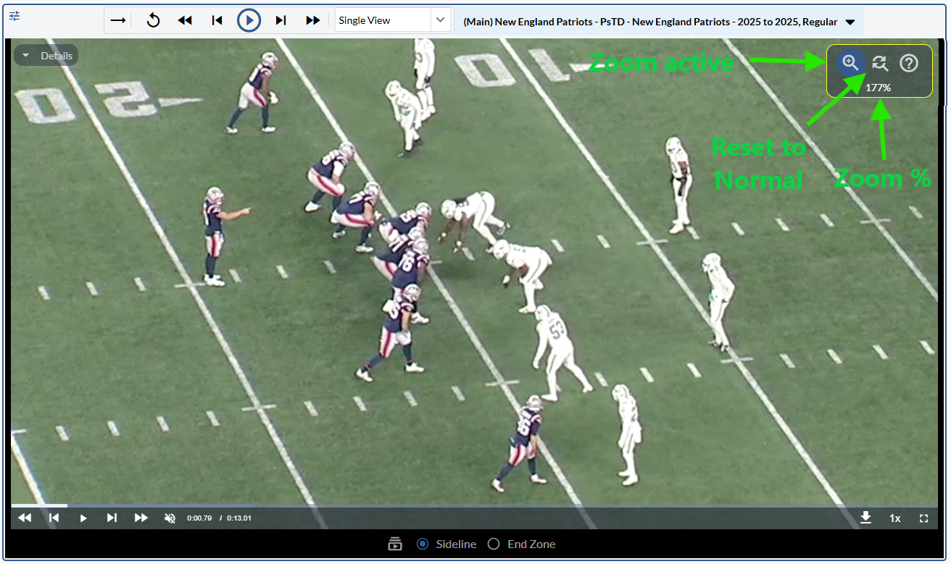This screenshot has width=951, height=564.
Task: Click fast forward in the top toolbar
Action: click(313, 20)
